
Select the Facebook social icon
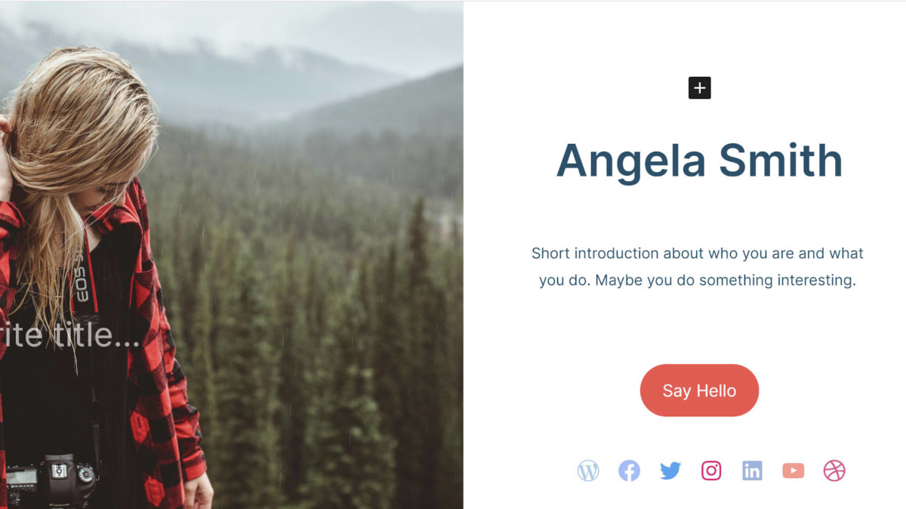629,471
